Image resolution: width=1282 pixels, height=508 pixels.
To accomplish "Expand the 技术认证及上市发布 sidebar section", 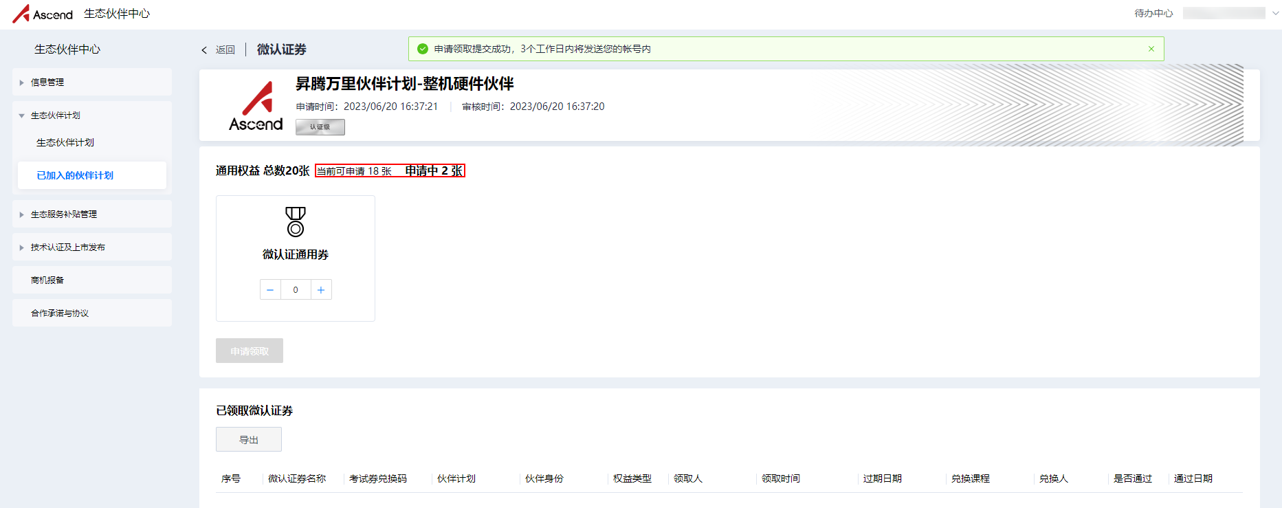I will pyautogui.click(x=92, y=247).
